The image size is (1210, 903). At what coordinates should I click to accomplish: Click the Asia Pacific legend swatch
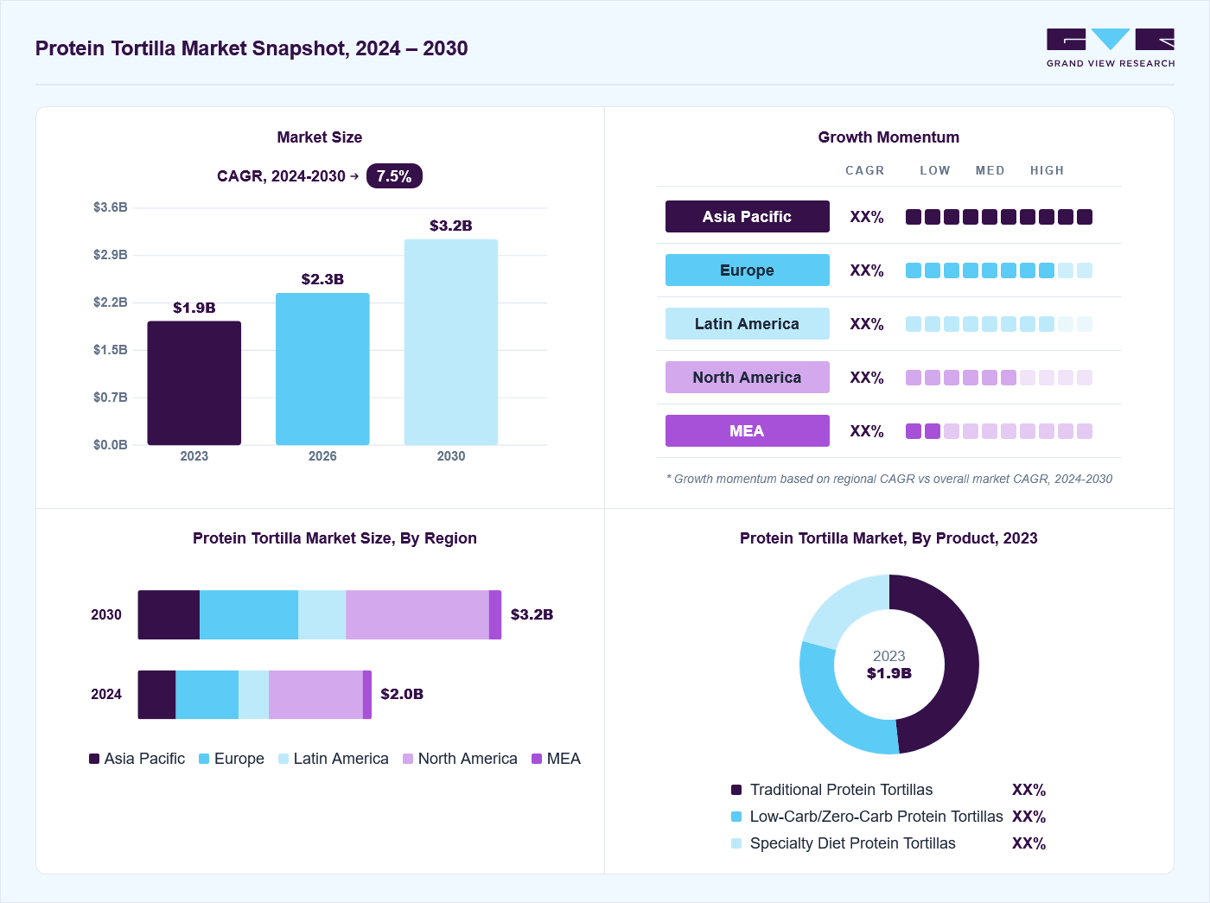pos(94,759)
